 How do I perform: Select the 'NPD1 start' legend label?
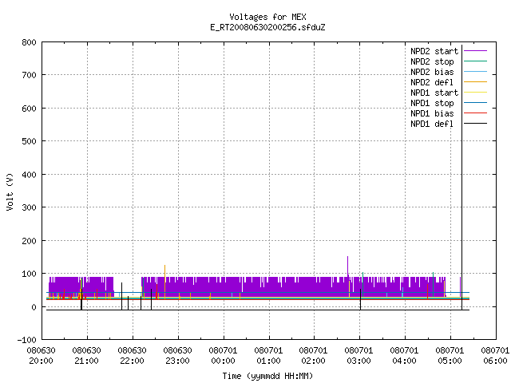434,93
